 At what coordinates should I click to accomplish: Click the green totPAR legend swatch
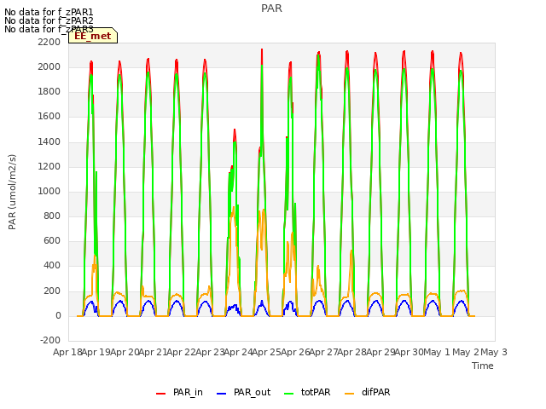tap(289, 394)
